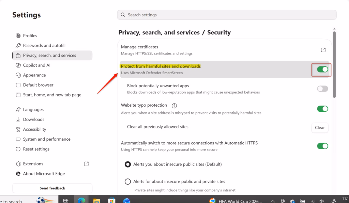Click the muted volume tray icon
Image resolution: width=349 pixels, height=203 pixels.
tap(322, 201)
